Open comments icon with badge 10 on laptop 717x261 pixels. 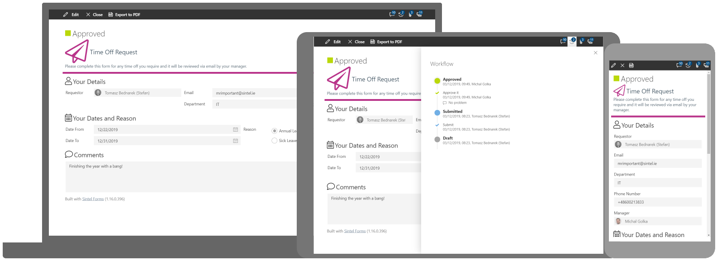click(x=392, y=14)
